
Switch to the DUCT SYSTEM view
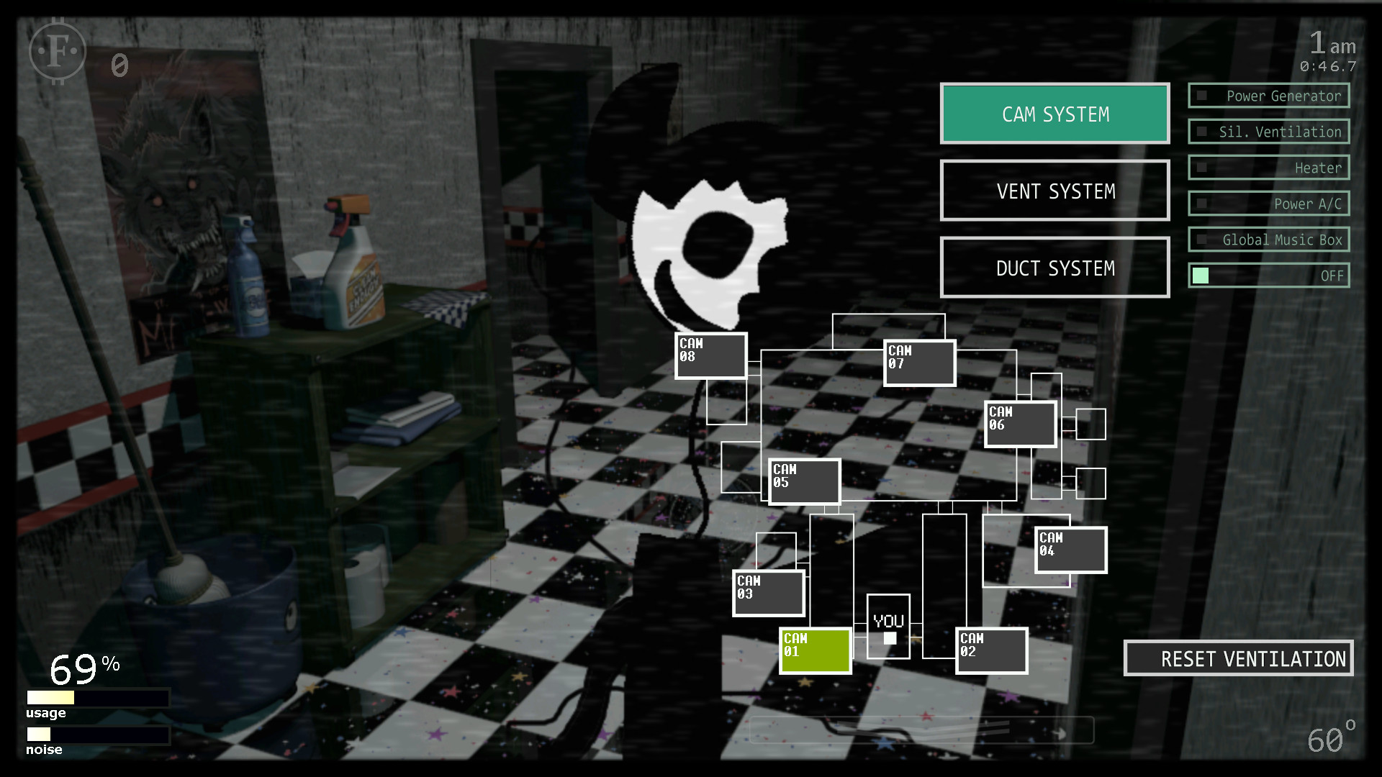[1055, 268]
